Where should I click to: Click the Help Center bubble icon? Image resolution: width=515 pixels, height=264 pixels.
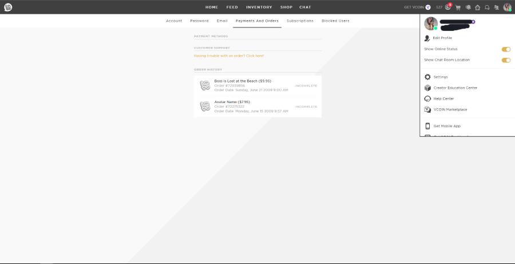(x=427, y=98)
